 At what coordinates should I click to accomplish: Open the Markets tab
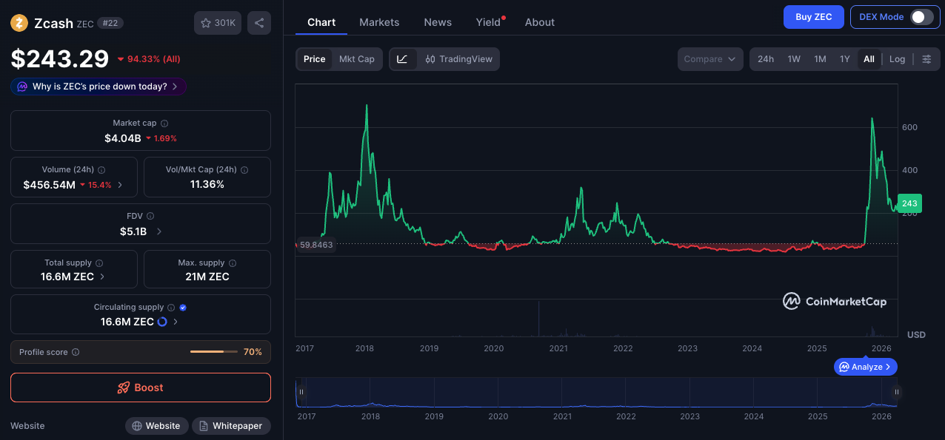coord(379,22)
